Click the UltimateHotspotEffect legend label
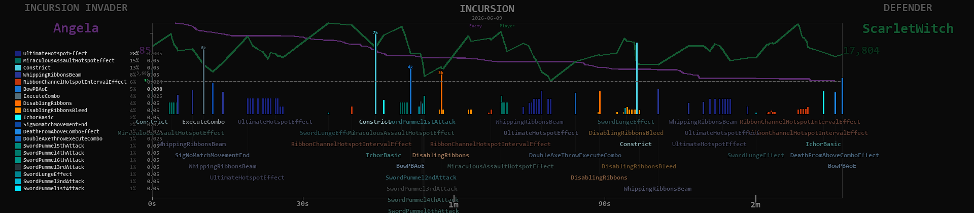974x213 pixels. (x=55, y=53)
